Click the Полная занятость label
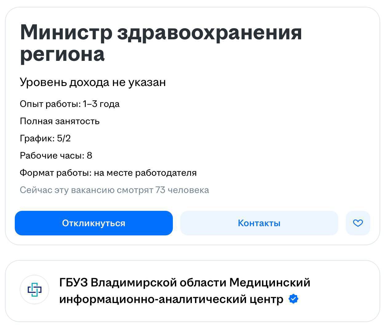Image resolution: width=390 pixels, height=327 pixels. tap(60, 121)
